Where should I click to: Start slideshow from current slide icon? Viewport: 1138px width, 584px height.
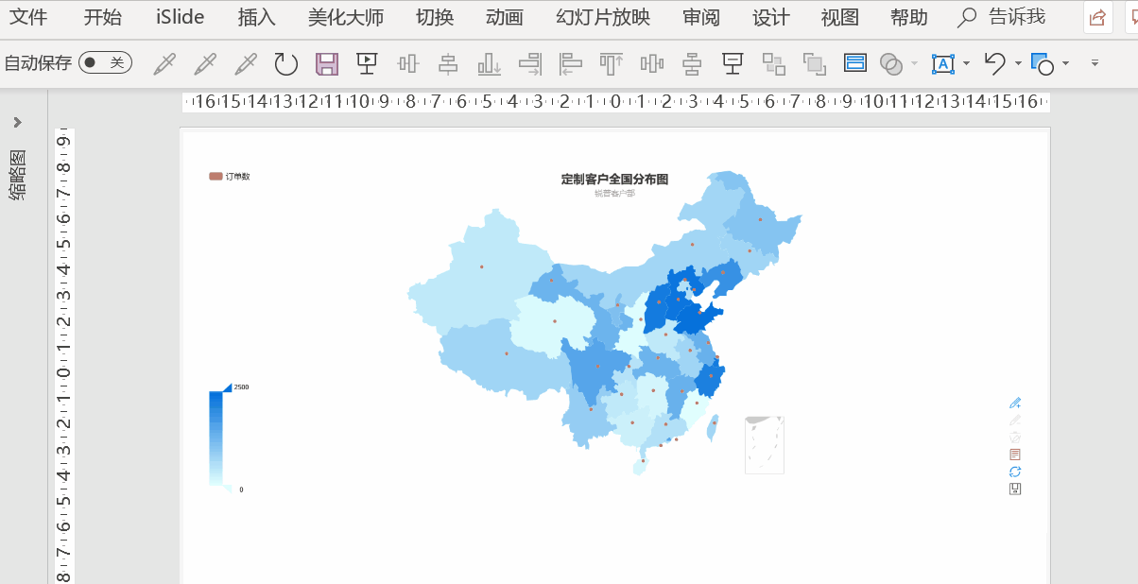(367, 62)
